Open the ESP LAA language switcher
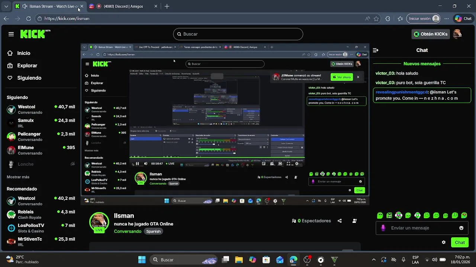 pyautogui.click(x=415, y=260)
